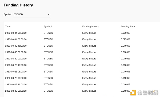Image resolution: width=160 pixels, height=97 pixels.
Task: Select the 2020-08-30 08:00:00 row timestamp
Action: (x=16, y=52)
